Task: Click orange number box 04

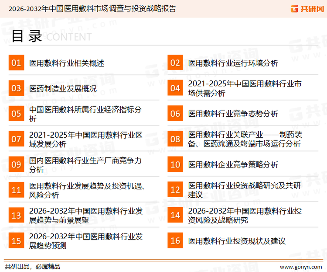Action: point(175,88)
